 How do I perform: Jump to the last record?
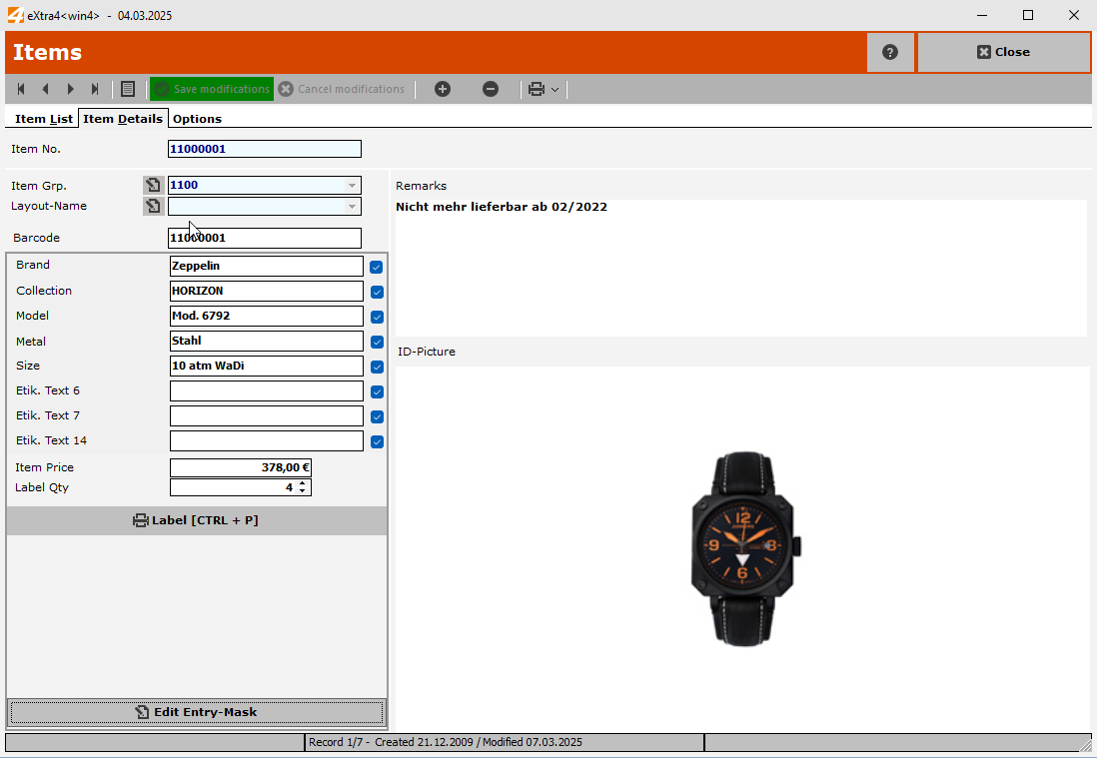pos(95,89)
